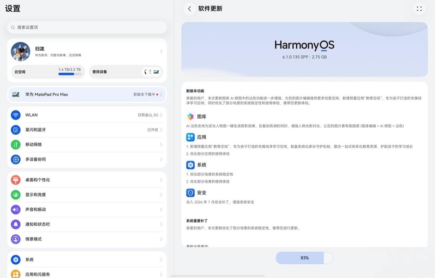
Task: Open the 查找设备 card
Action: click(x=126, y=72)
